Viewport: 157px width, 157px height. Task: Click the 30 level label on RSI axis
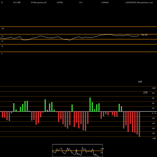(2, 46)
